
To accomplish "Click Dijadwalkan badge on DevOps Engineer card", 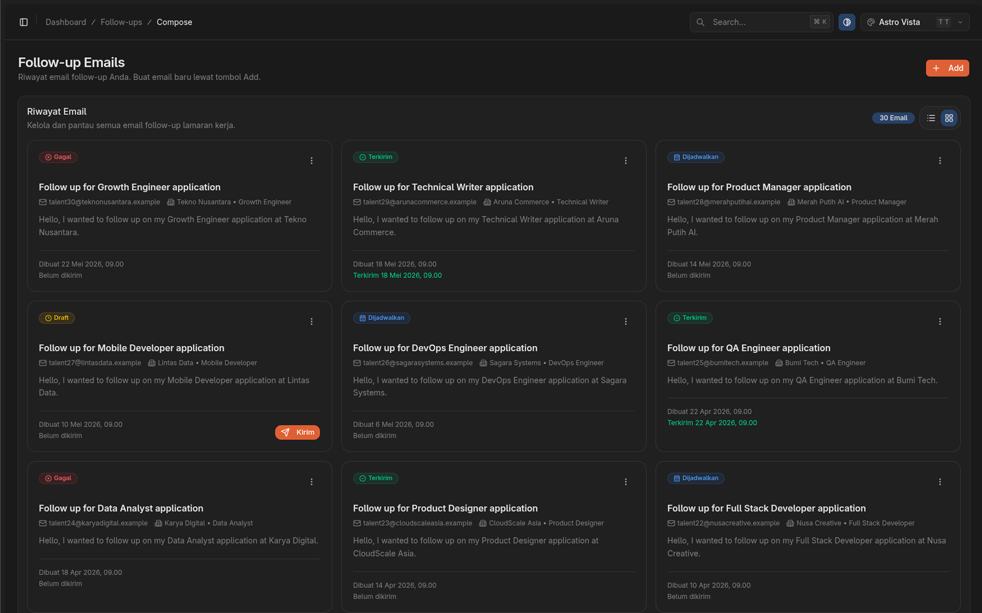I will pyautogui.click(x=382, y=318).
